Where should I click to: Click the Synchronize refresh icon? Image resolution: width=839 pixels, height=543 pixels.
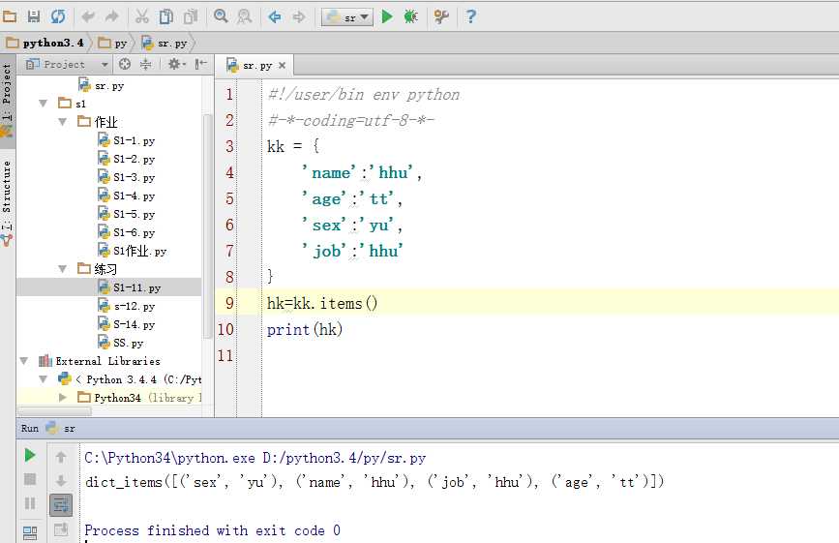coord(58,16)
